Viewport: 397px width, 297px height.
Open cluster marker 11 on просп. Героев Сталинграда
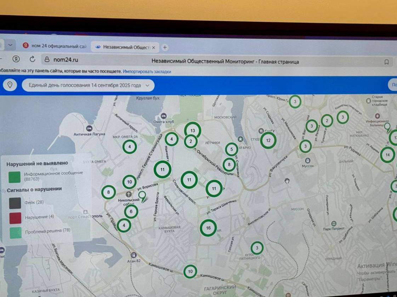(163, 169)
